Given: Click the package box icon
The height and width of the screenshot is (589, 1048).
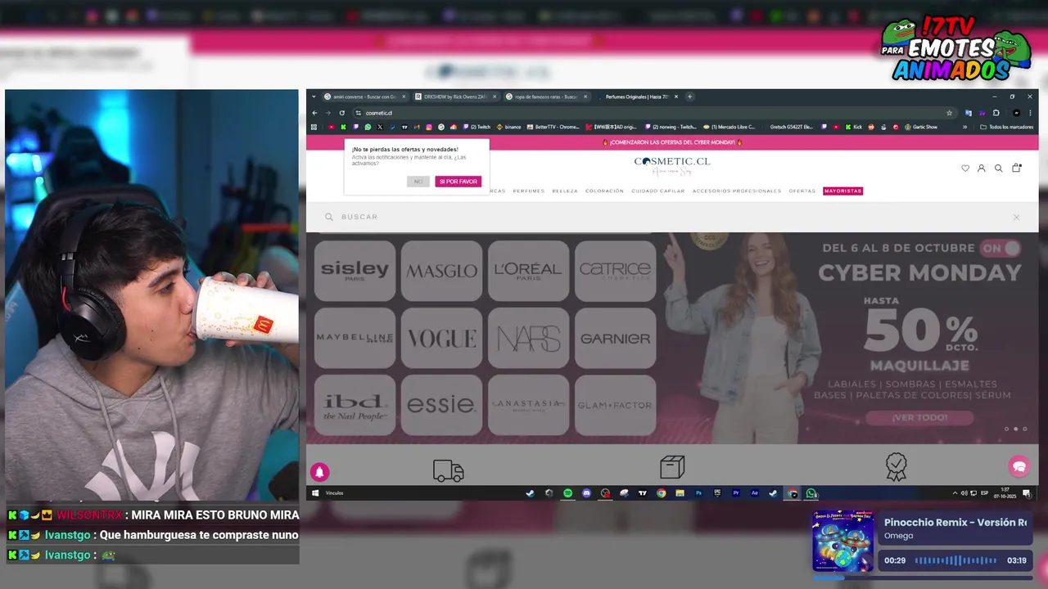Looking at the screenshot, I should pyautogui.click(x=672, y=467).
